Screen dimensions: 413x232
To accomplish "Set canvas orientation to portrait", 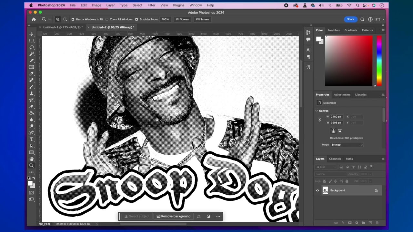I will pyautogui.click(x=334, y=131).
